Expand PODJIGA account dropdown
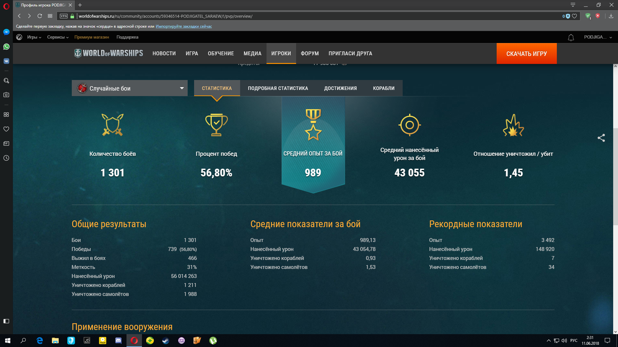The width and height of the screenshot is (618, 347). 598,37
